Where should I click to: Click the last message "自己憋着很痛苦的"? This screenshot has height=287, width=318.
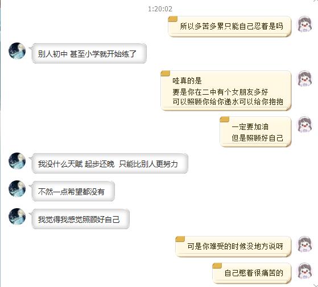pyautogui.click(x=252, y=273)
